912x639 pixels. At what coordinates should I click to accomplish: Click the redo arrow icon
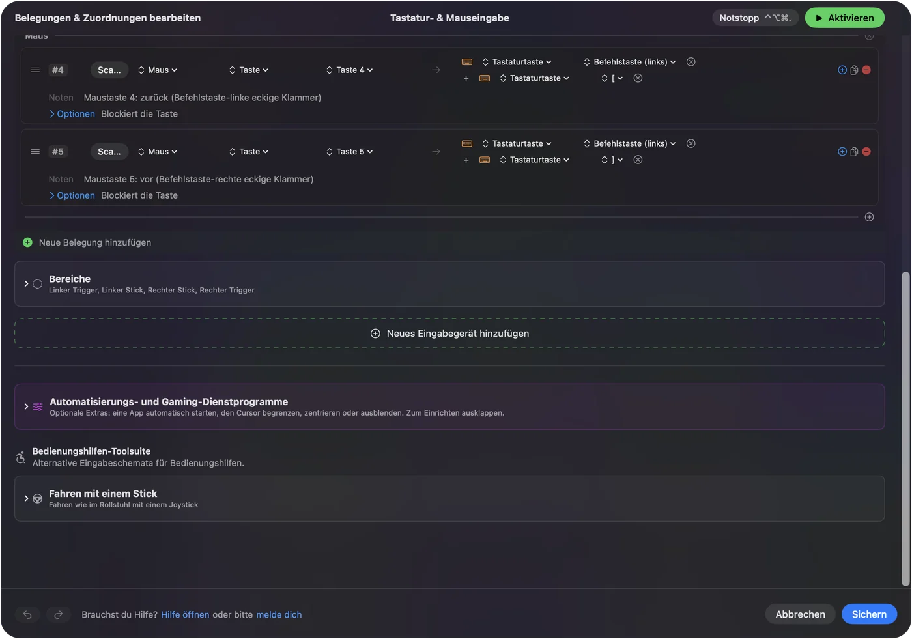[x=58, y=614]
